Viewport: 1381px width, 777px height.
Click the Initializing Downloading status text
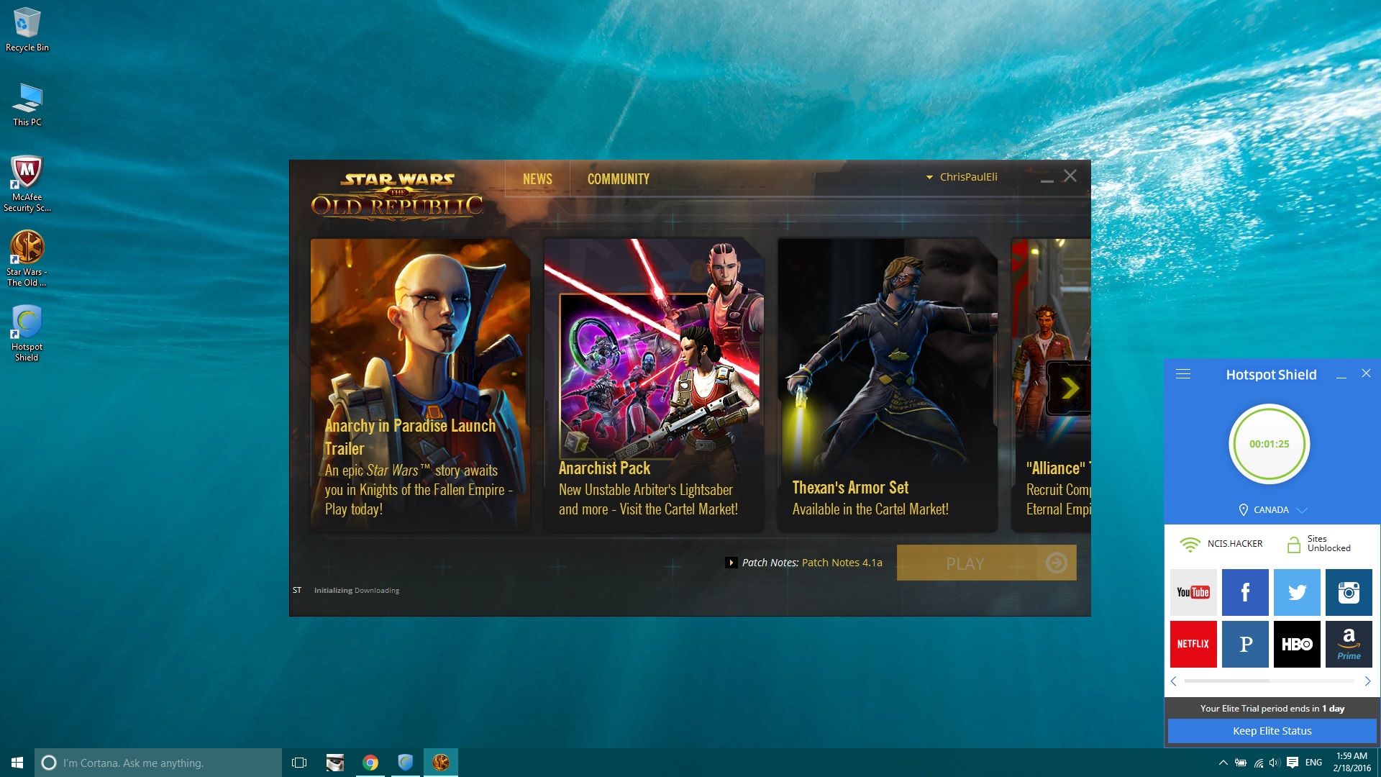(x=356, y=591)
